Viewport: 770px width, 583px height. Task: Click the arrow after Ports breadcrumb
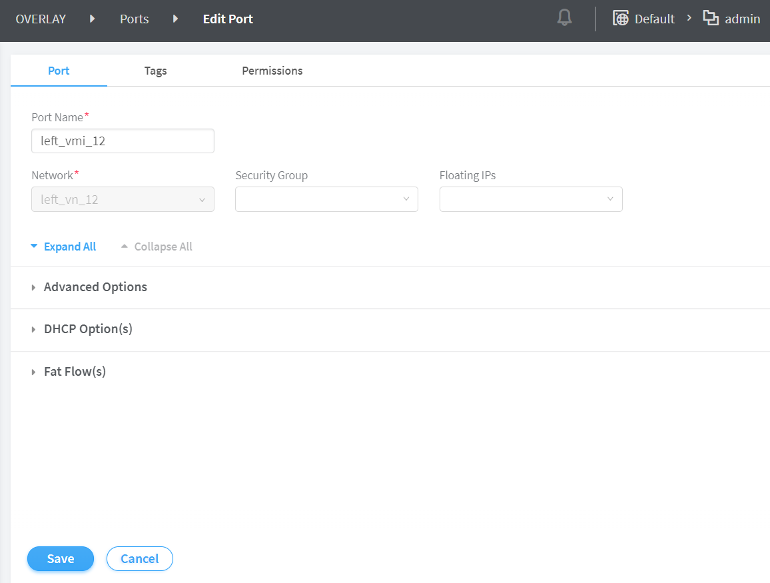coord(176,19)
